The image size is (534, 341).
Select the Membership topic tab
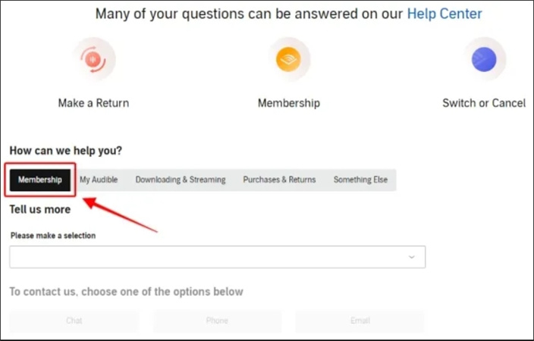click(40, 180)
